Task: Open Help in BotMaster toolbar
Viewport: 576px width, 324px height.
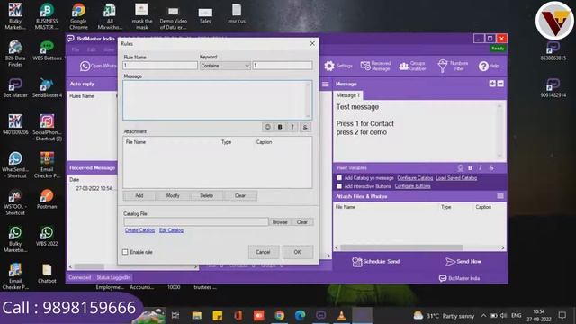Action: [489, 66]
